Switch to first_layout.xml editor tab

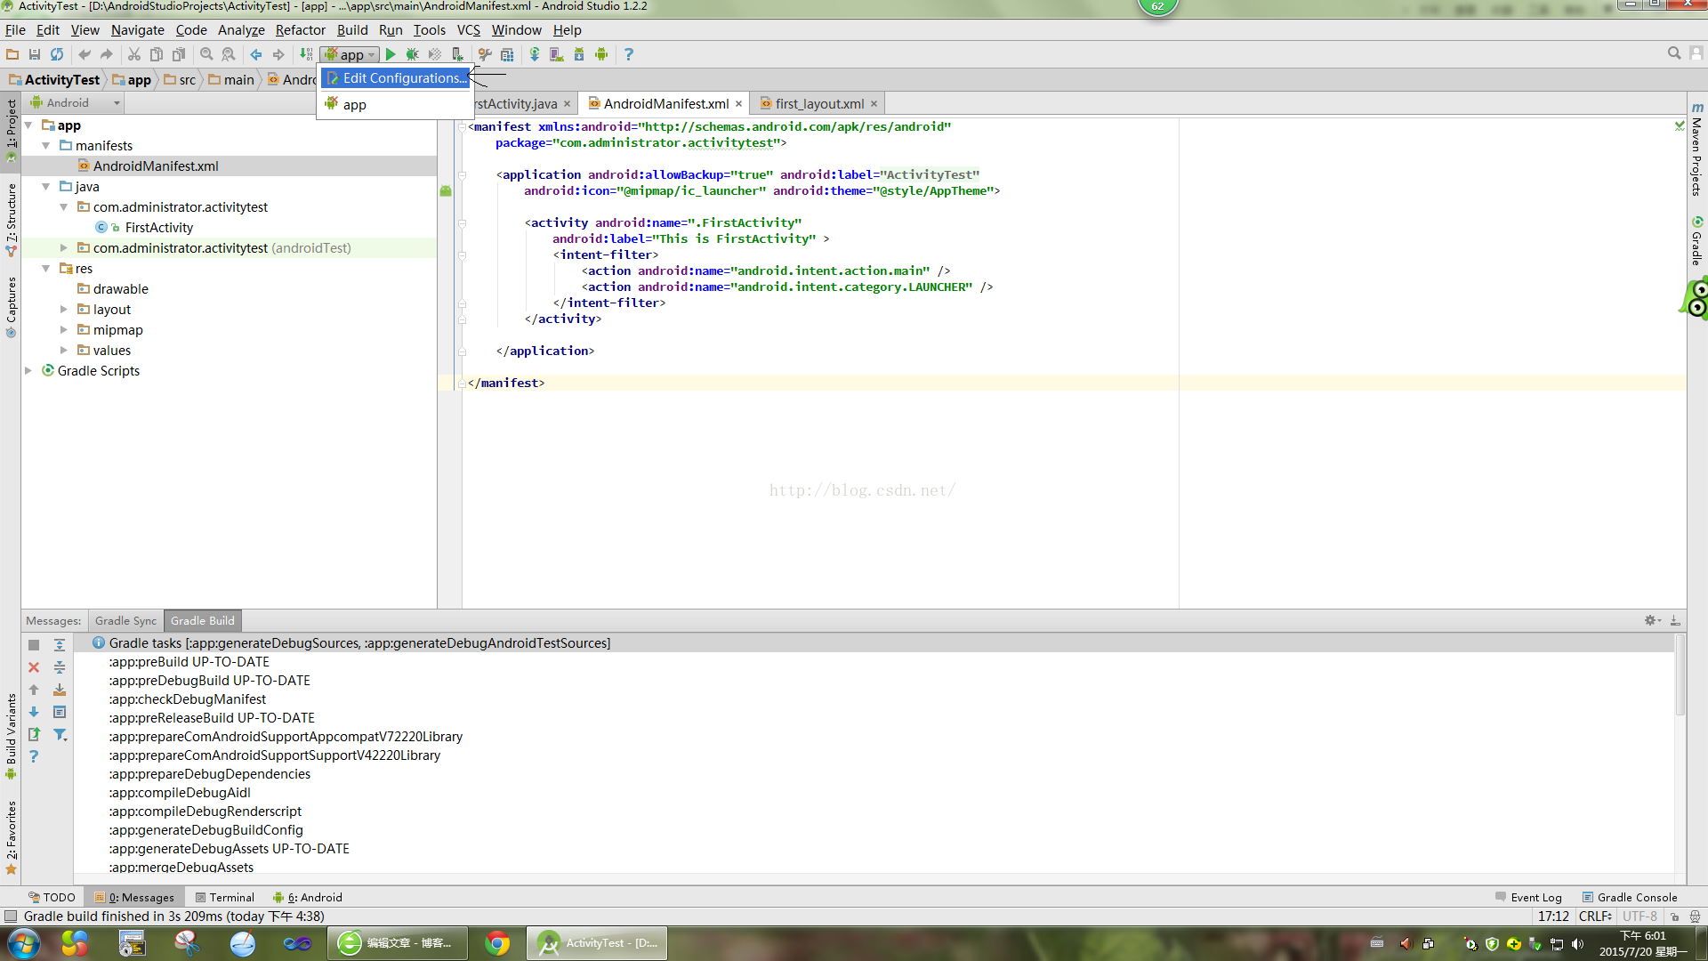pyautogui.click(x=819, y=103)
